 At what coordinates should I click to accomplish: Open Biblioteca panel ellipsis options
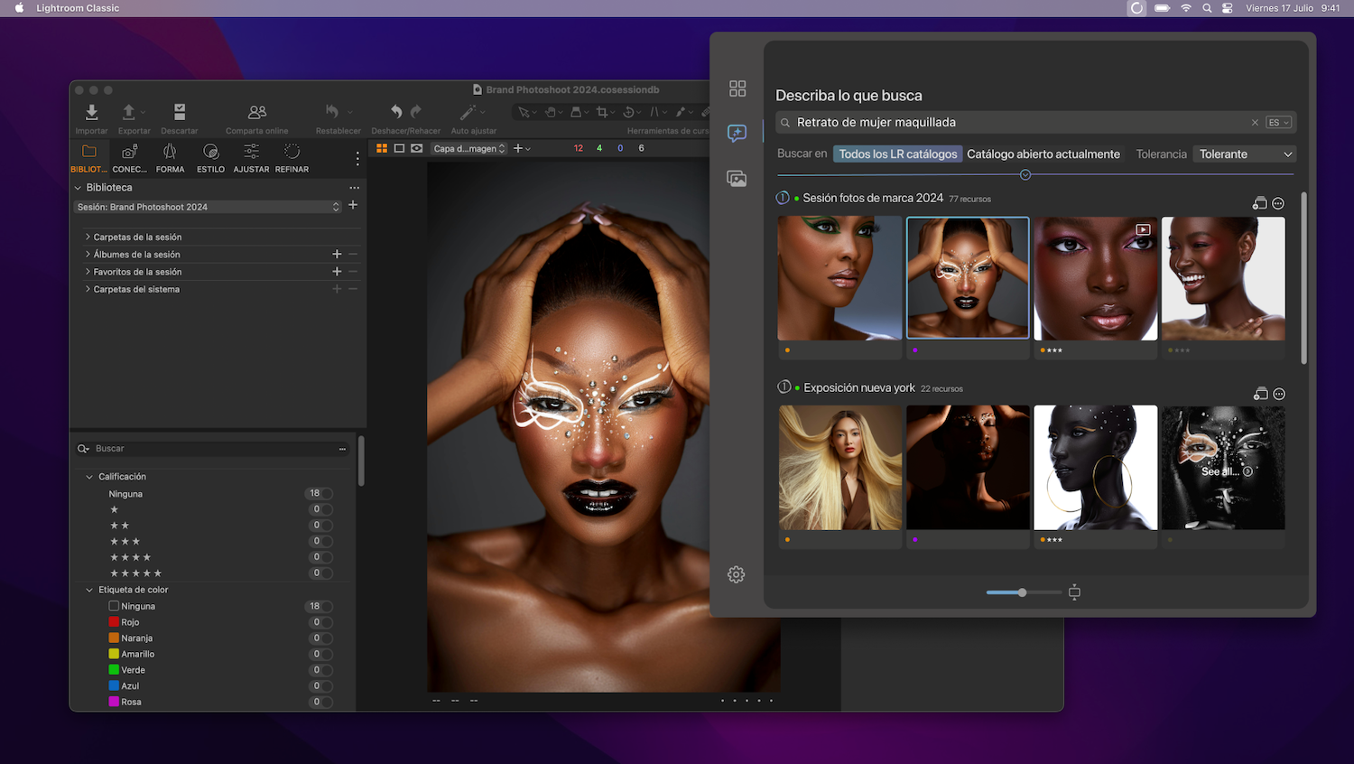pyautogui.click(x=355, y=188)
